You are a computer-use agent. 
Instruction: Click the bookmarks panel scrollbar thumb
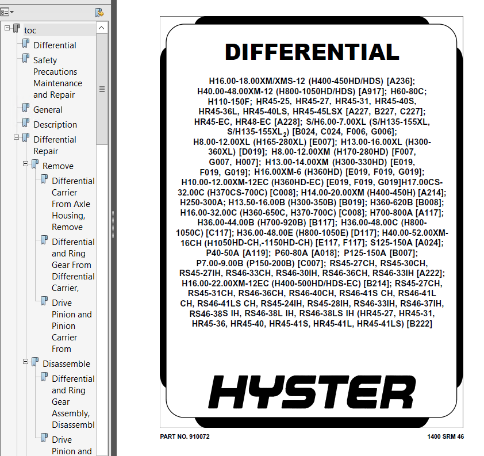(102, 89)
